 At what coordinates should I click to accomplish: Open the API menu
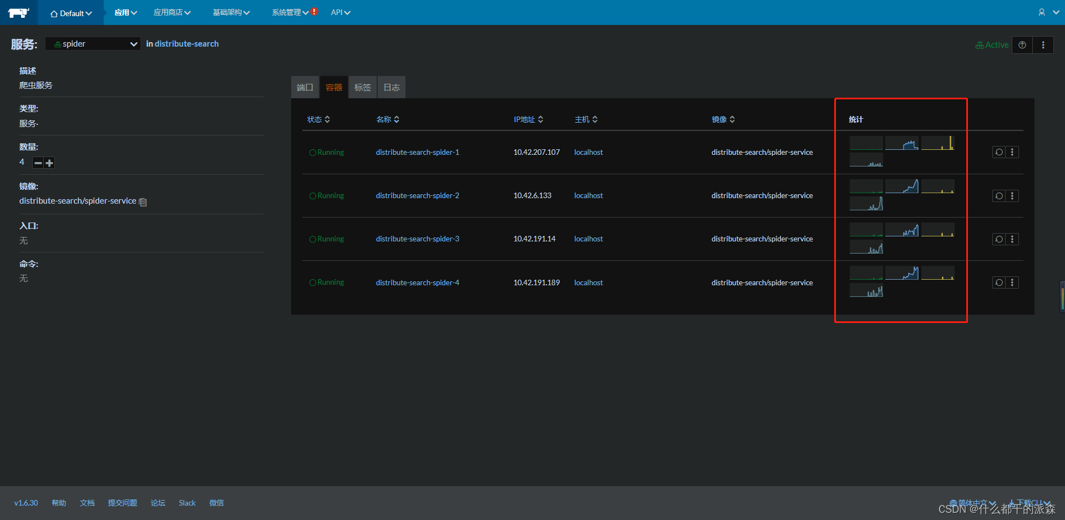[x=341, y=12]
